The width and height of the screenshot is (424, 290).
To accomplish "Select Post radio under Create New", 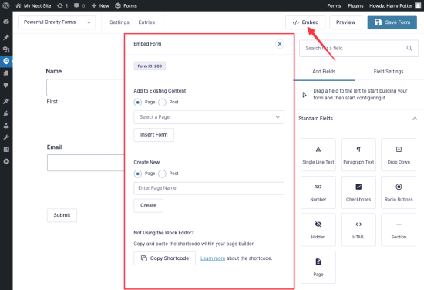I will (x=162, y=174).
